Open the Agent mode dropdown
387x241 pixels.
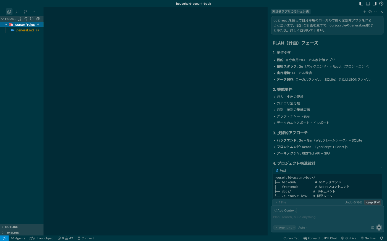(285, 228)
